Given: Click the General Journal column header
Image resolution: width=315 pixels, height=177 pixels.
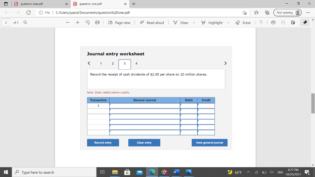Looking at the screenshot, I should coord(145,100).
